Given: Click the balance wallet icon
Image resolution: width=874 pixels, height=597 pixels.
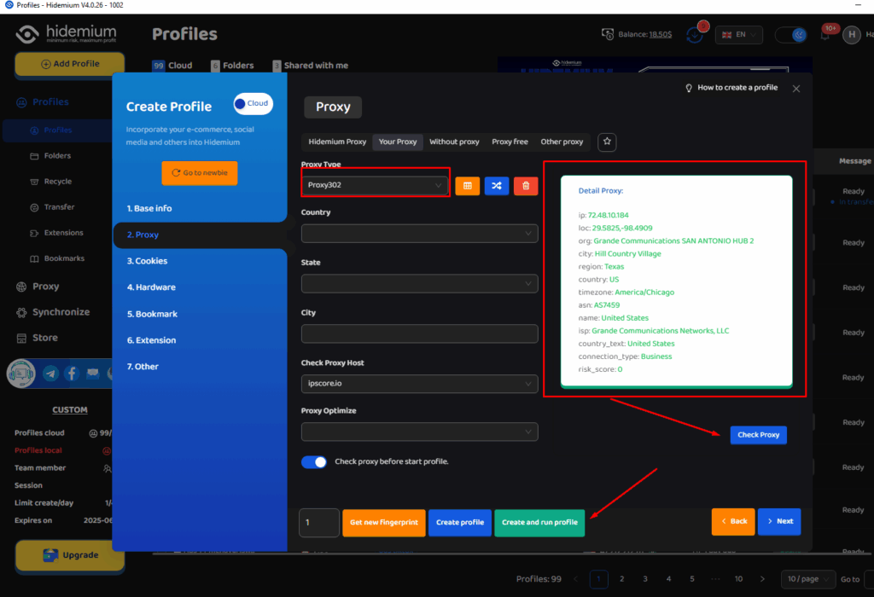Looking at the screenshot, I should pos(608,34).
